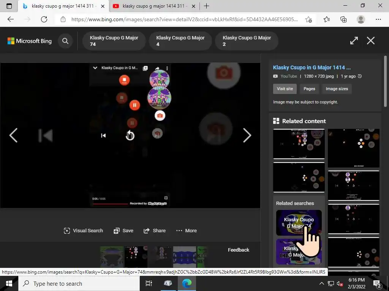389x291 pixels.
Task: Save the image to collection
Action: [x=123, y=231]
